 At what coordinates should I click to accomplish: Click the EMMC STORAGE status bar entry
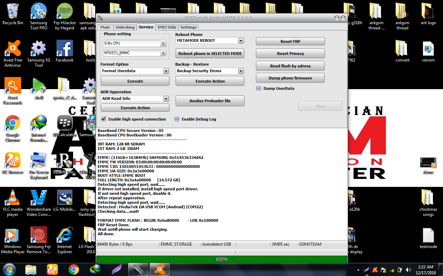pos(176,244)
